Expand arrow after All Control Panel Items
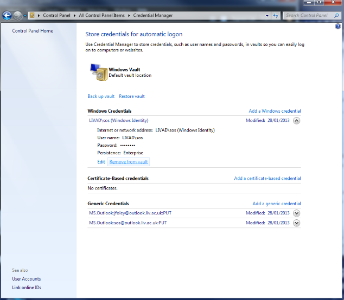The width and height of the screenshot is (344, 300). click(x=74, y=16)
